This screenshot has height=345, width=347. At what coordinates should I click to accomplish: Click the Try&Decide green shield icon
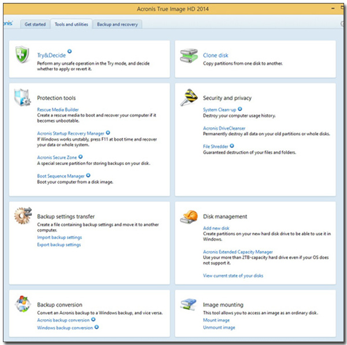tap(22, 54)
